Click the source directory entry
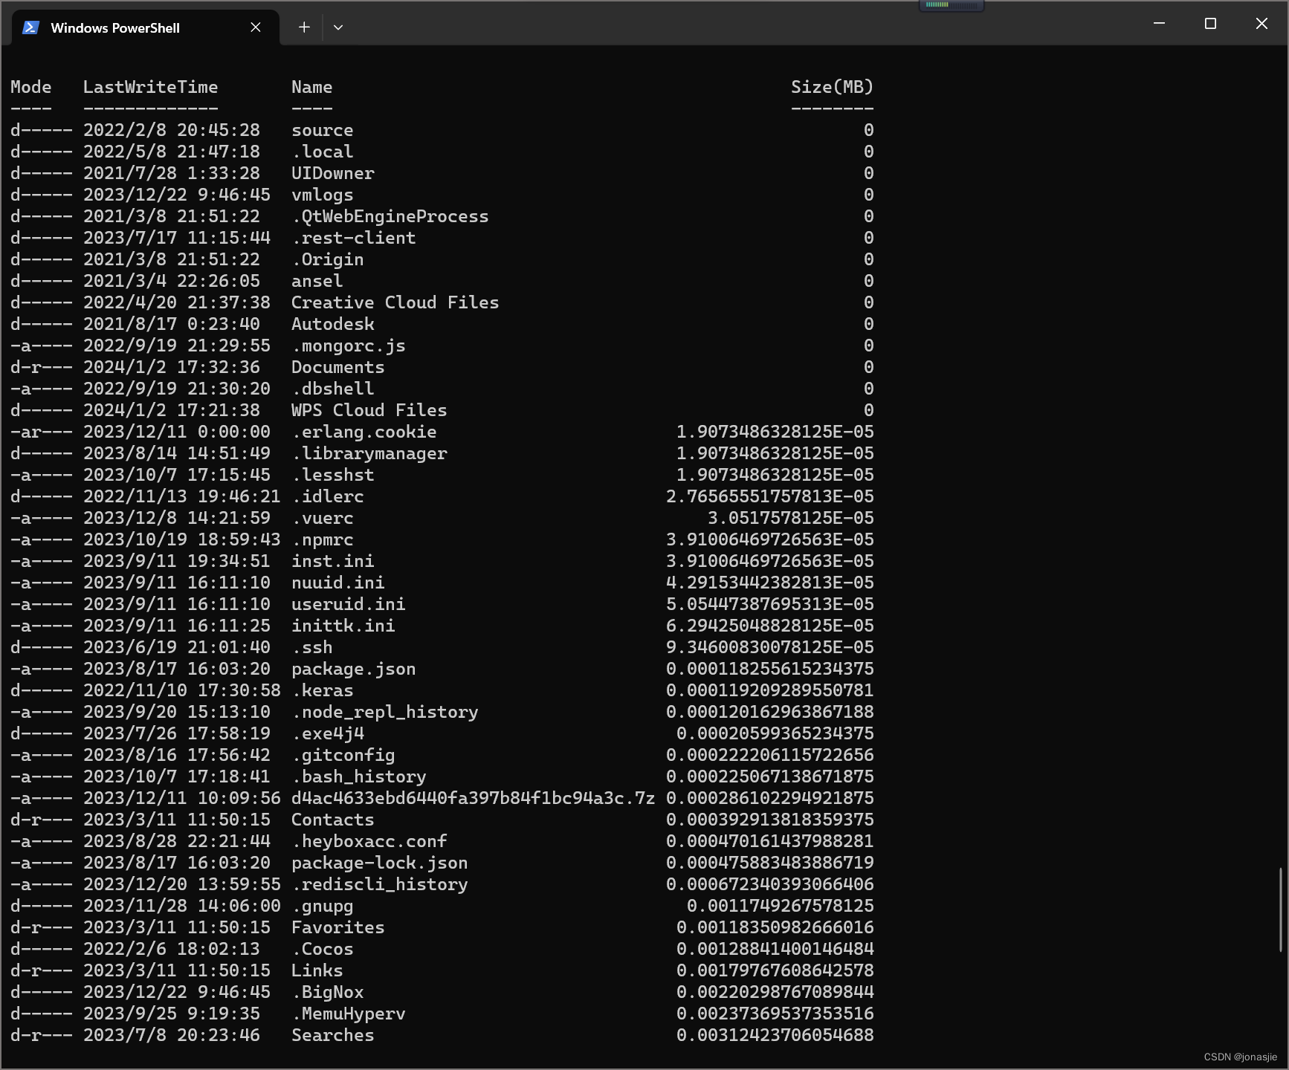Screen dimensions: 1289x1070 pos(322,130)
